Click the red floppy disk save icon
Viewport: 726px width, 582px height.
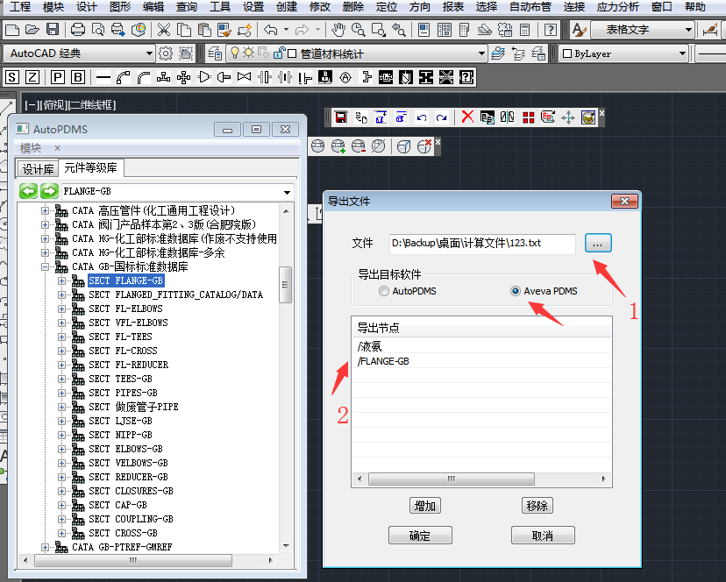click(x=341, y=117)
